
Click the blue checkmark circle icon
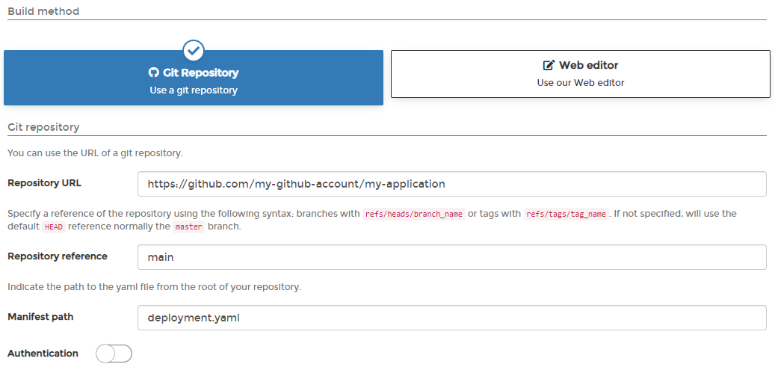(x=194, y=51)
